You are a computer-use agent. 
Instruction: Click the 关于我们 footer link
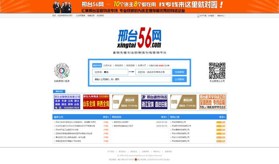[111, 152]
